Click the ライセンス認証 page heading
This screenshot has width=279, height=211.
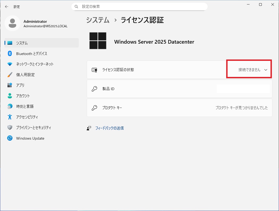coord(142,20)
